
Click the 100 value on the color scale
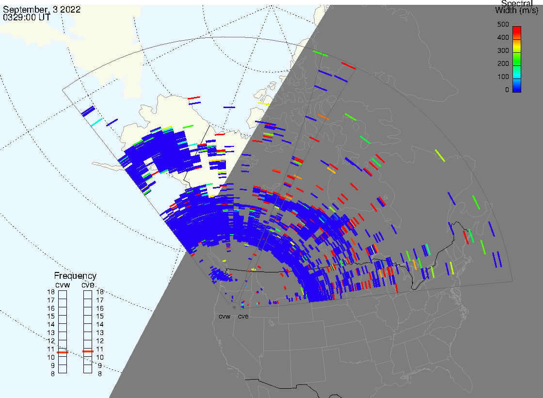tap(503, 77)
